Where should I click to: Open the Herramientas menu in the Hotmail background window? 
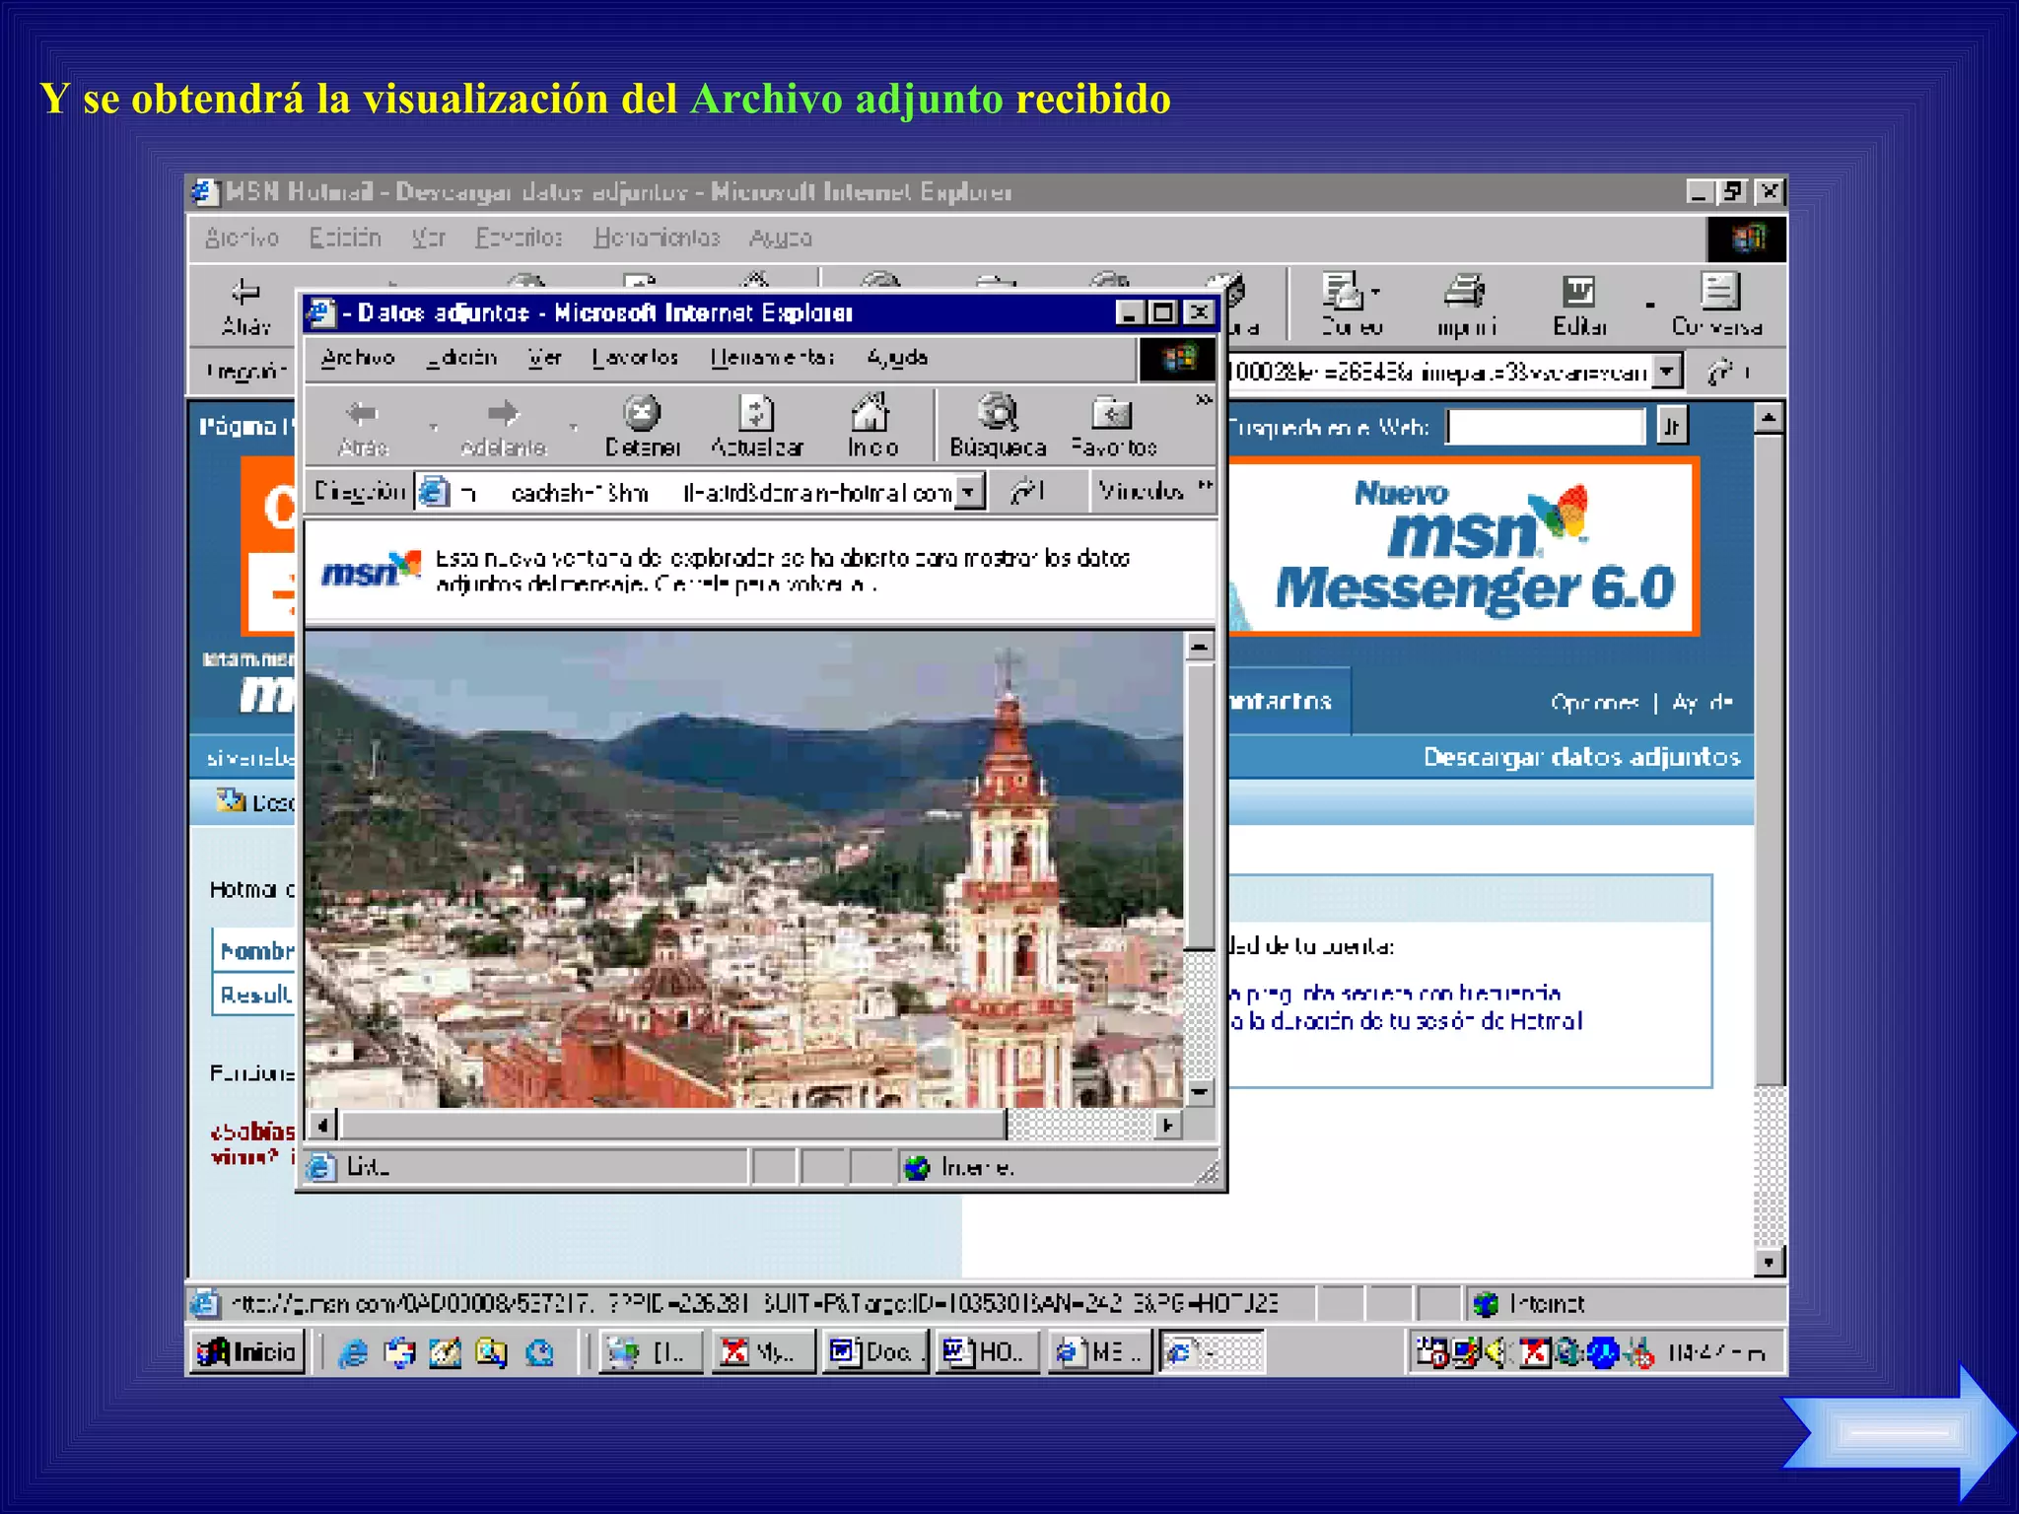(x=657, y=238)
